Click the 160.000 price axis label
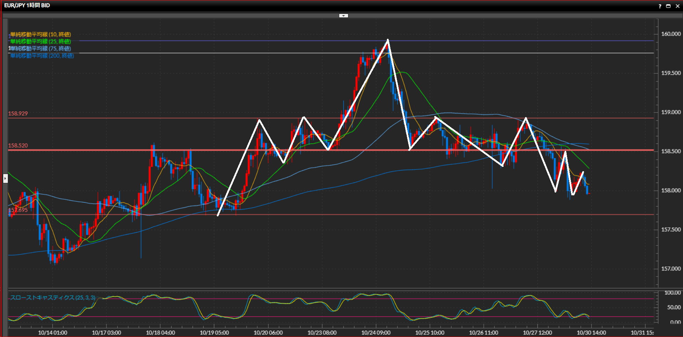 (x=671, y=34)
